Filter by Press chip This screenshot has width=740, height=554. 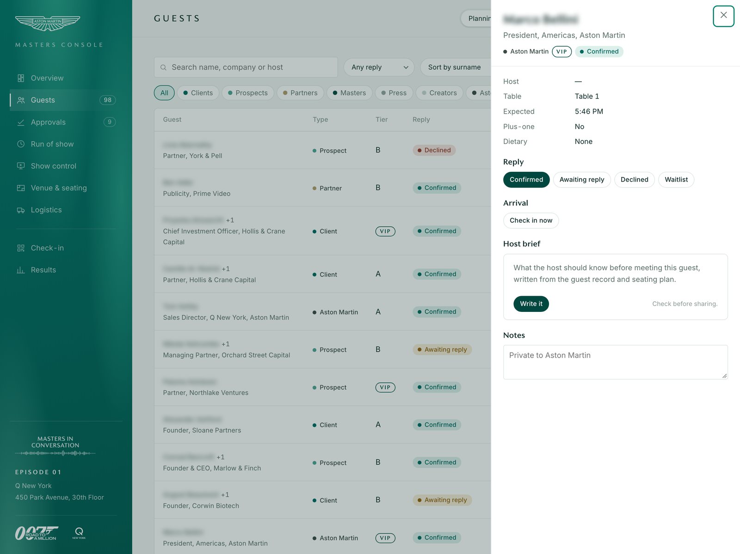pos(394,93)
